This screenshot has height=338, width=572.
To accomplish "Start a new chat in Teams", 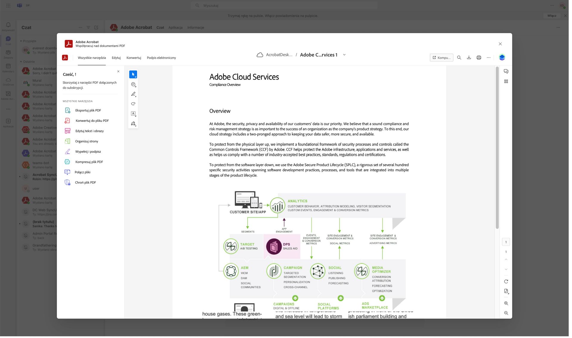I will pyautogui.click(x=97, y=27).
